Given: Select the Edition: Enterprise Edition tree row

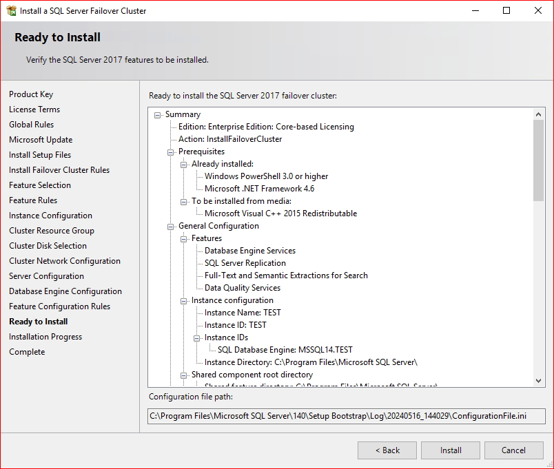Looking at the screenshot, I should tap(266, 127).
